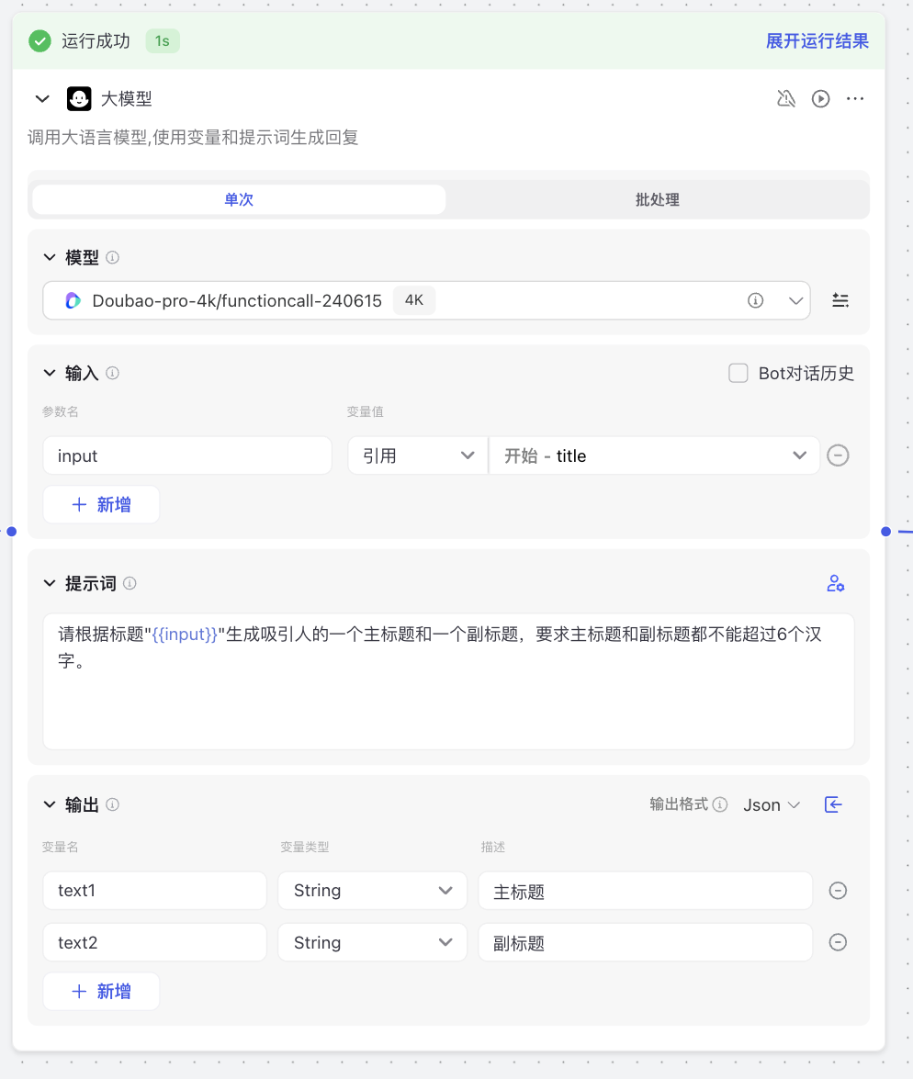Remove the text2 output variable

[x=838, y=942]
